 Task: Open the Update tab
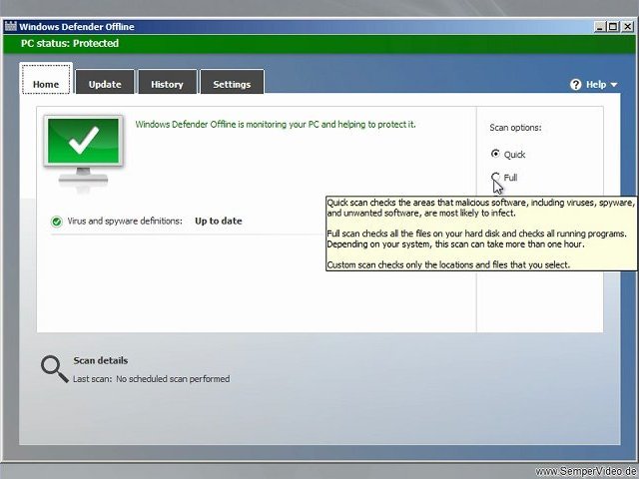[105, 82]
